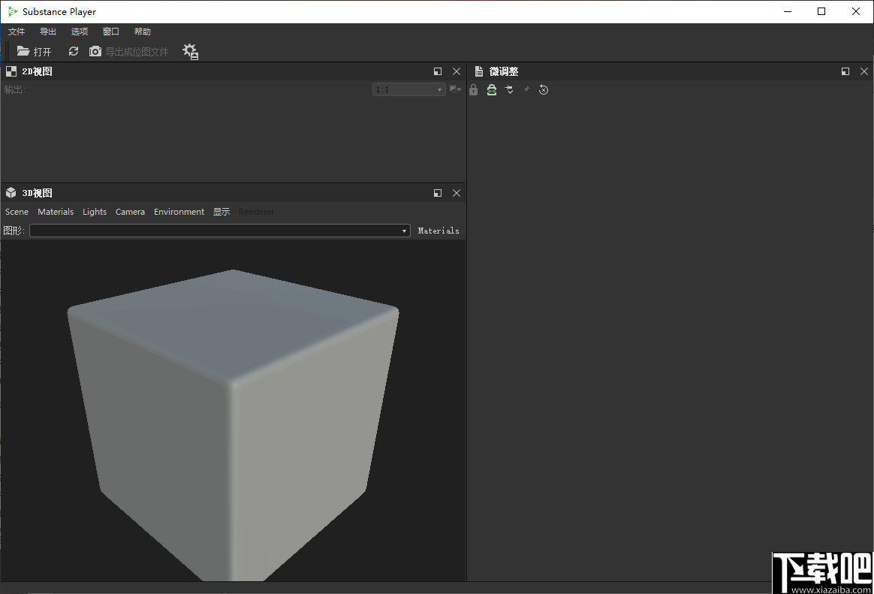Switch to the Environment tab in 3D视图

[x=179, y=212]
